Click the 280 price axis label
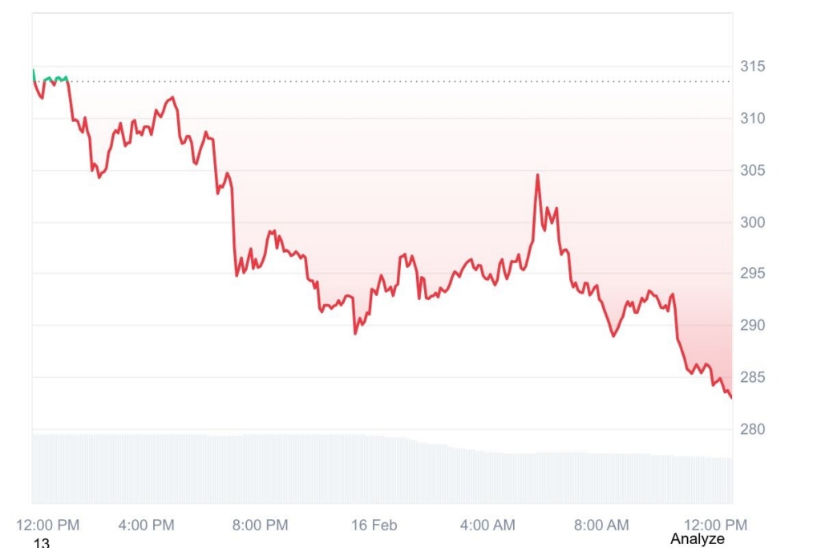Image resolution: width=821 pixels, height=548 pixels. (751, 429)
